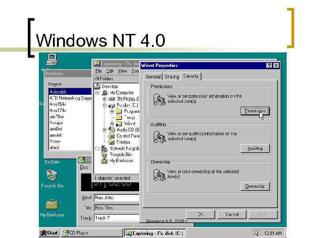Click the Exploring - Pc disk (C:) taskbar button
Screen dimensions: 318x238
(x=155, y=233)
